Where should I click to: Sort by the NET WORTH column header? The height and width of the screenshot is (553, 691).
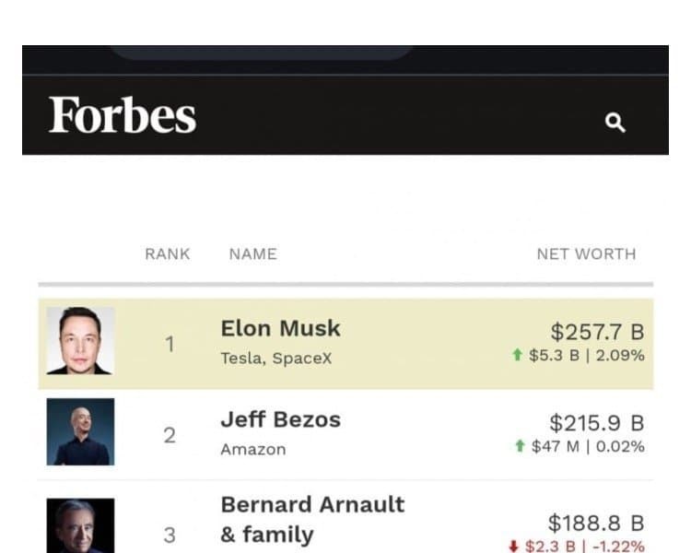coord(586,254)
